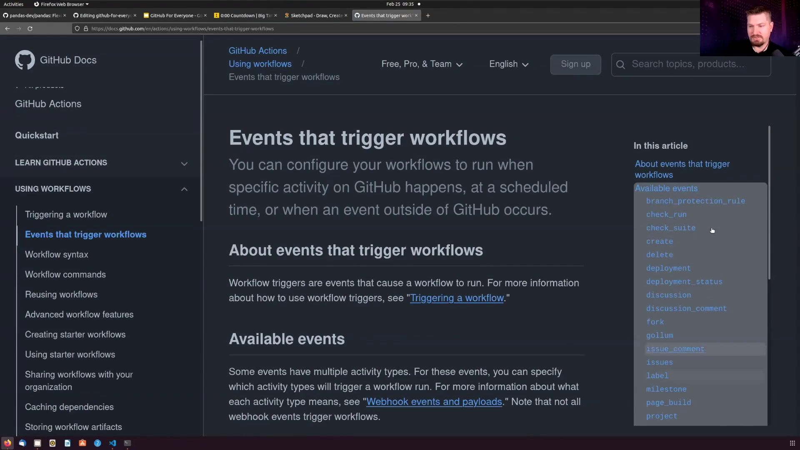800x450 pixels.
Task: Click the search magnifier icon
Action: [620, 65]
